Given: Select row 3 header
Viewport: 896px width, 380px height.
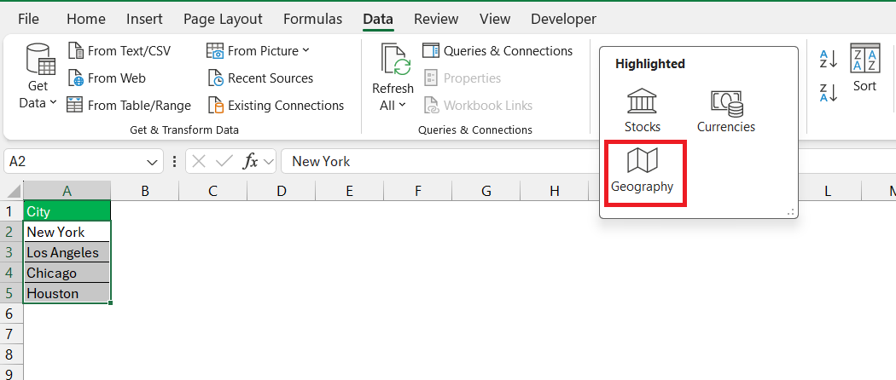Looking at the screenshot, I should click(11, 252).
